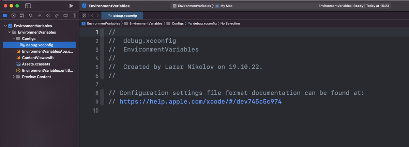Click the '// debug.xcconfig' comment on line 2
The width and height of the screenshot is (409, 147).
[142, 41]
